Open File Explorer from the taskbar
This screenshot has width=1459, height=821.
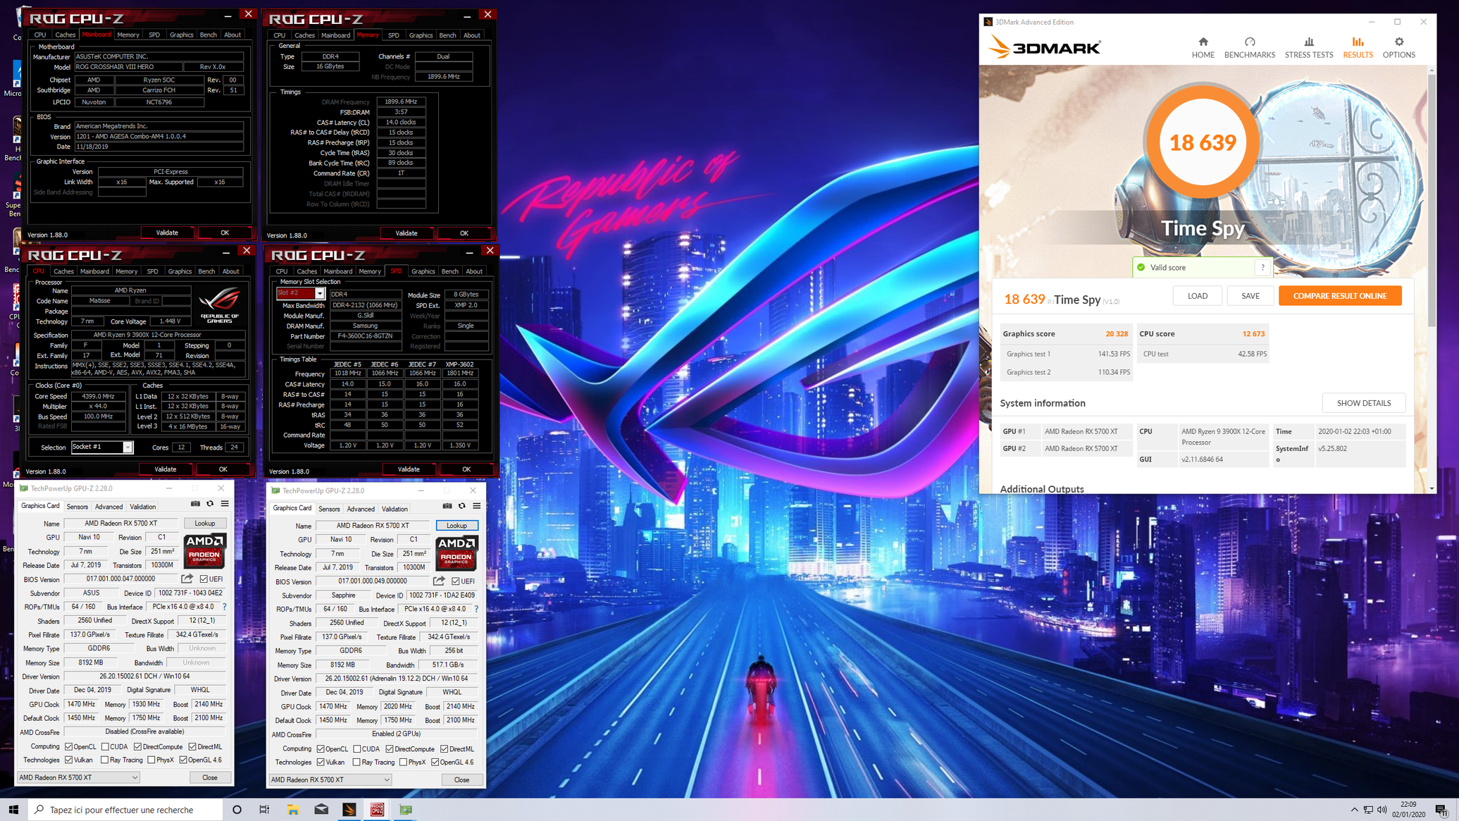(292, 810)
